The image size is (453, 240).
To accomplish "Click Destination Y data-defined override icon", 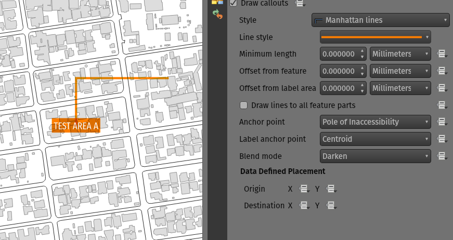I will pos(331,206).
